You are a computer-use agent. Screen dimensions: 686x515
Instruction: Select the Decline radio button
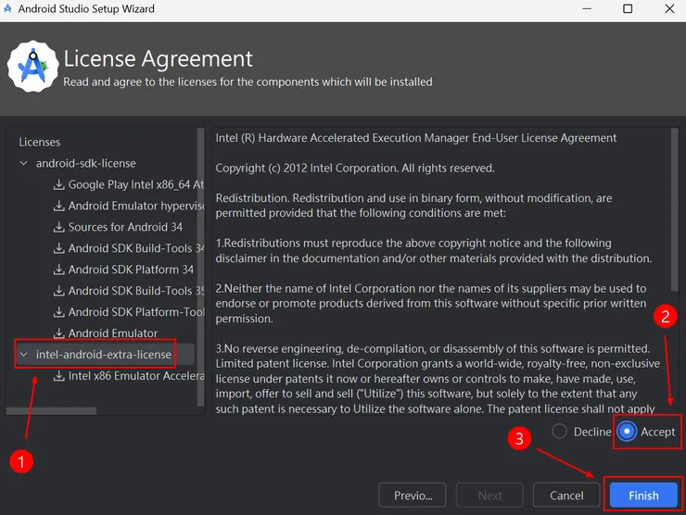point(559,432)
